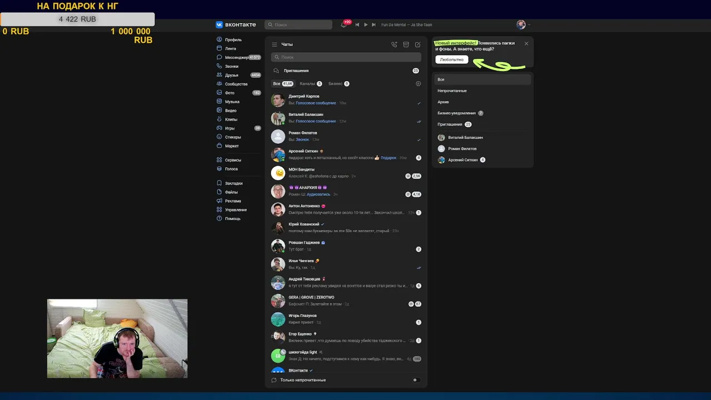
Task: Close the Новый интерфейс banner
Action: point(527,43)
